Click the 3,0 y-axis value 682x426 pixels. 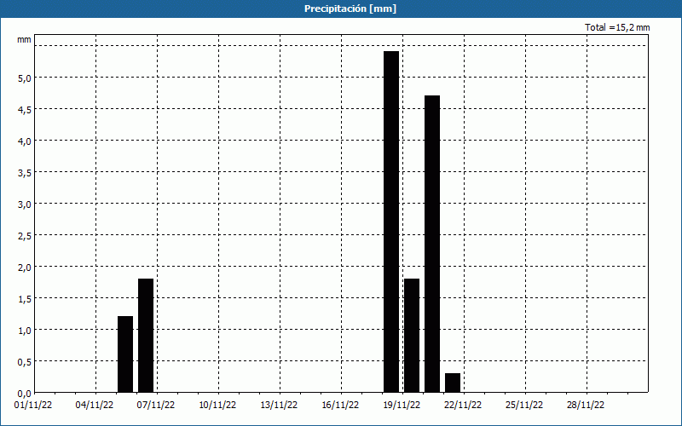25,204
